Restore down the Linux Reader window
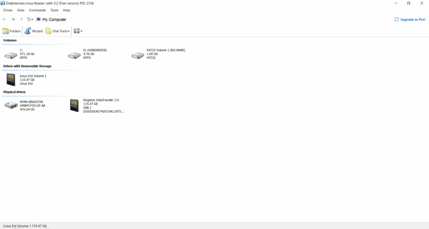Viewport: 429px width, 229px height. (408, 3)
